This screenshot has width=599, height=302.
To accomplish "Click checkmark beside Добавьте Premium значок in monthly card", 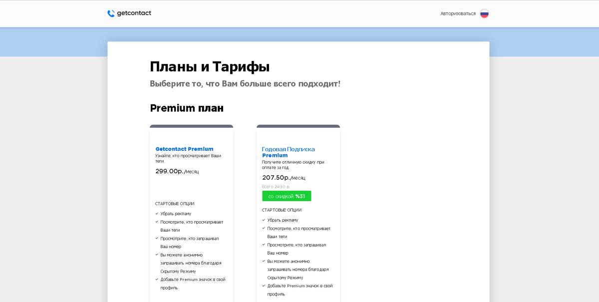I will click(157, 280).
